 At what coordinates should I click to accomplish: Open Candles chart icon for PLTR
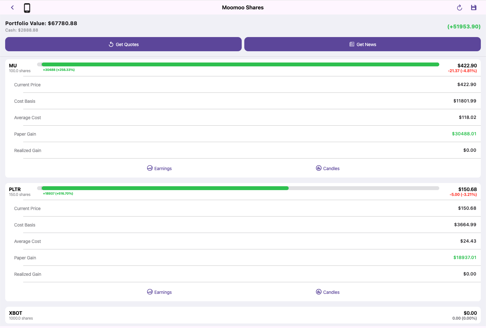318,292
